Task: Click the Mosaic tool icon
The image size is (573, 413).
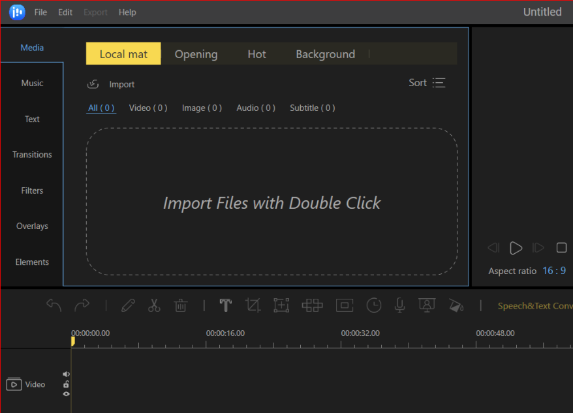Action: (x=312, y=305)
